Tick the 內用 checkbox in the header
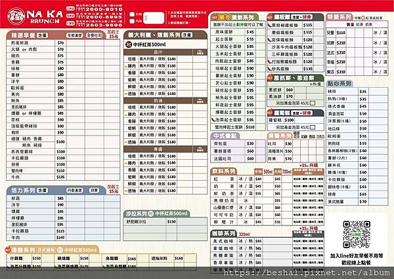 click(x=132, y=22)
